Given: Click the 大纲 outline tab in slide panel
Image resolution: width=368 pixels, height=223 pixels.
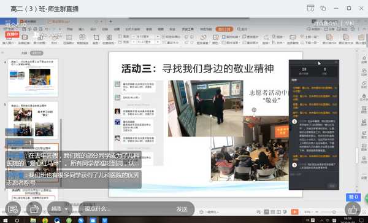Looking at the screenshot, I should pyautogui.click(x=24, y=53).
